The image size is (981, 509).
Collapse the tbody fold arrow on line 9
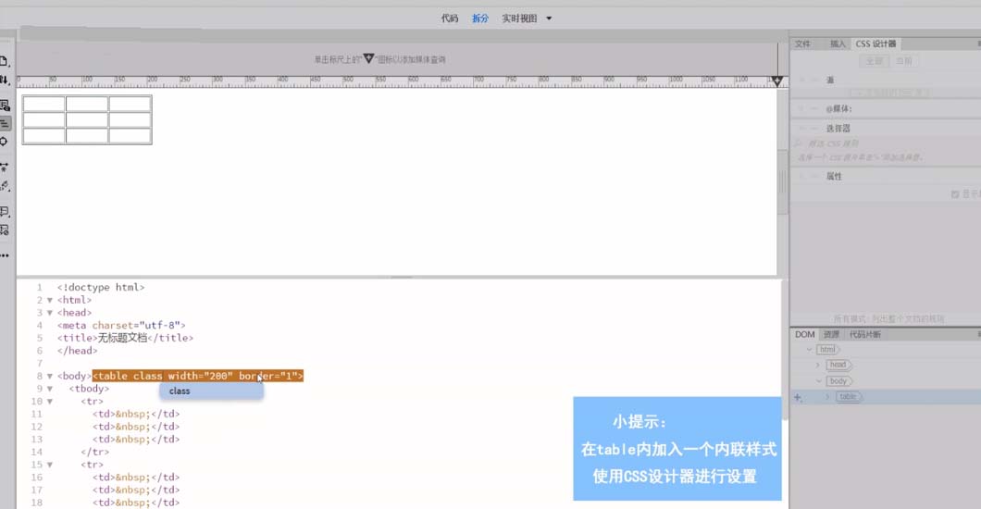[x=49, y=389]
